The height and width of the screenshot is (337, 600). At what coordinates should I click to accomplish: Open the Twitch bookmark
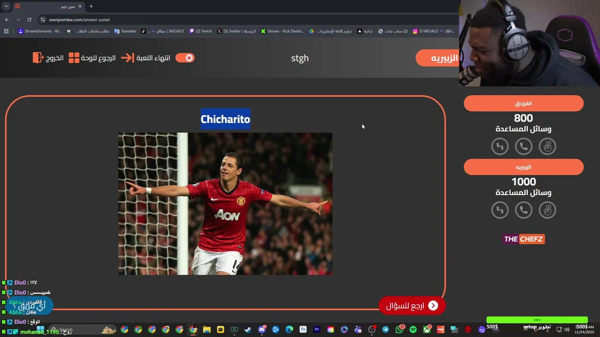point(201,31)
